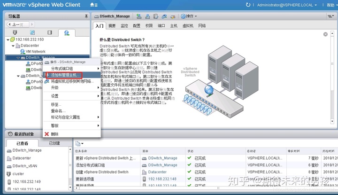Switch to the 摘要 tab

click(x=112, y=26)
